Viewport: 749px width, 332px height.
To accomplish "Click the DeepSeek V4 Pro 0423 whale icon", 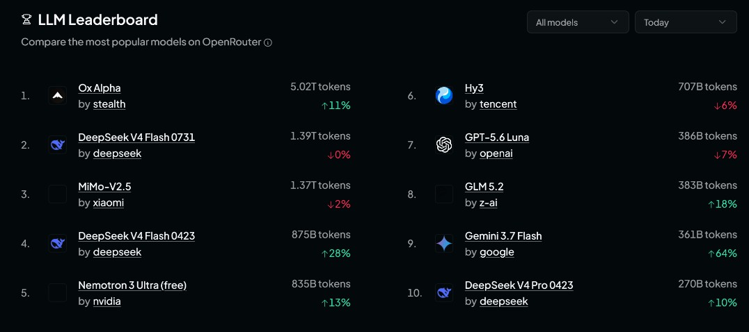I will tap(444, 292).
